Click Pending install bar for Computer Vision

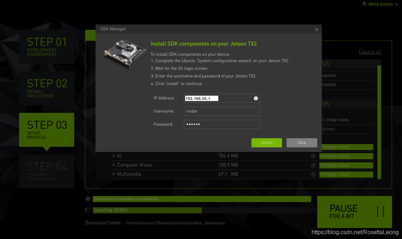[346, 165]
